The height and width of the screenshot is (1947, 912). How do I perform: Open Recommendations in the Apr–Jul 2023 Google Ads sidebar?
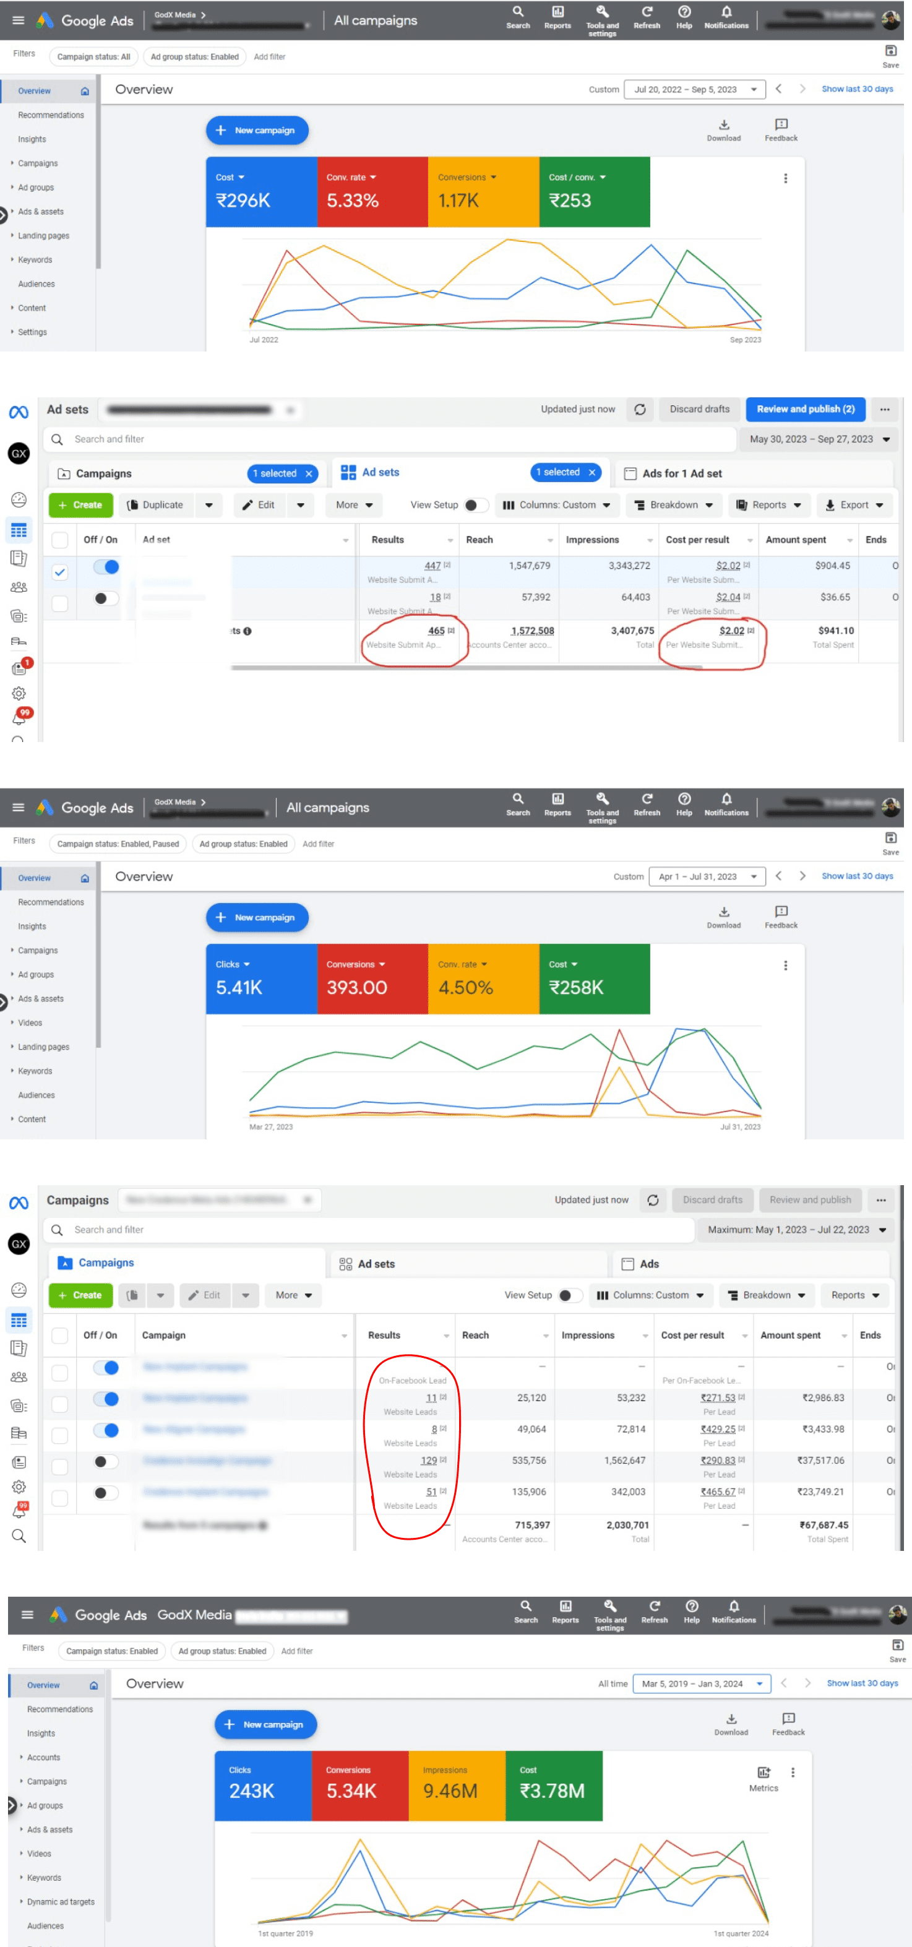click(x=51, y=902)
